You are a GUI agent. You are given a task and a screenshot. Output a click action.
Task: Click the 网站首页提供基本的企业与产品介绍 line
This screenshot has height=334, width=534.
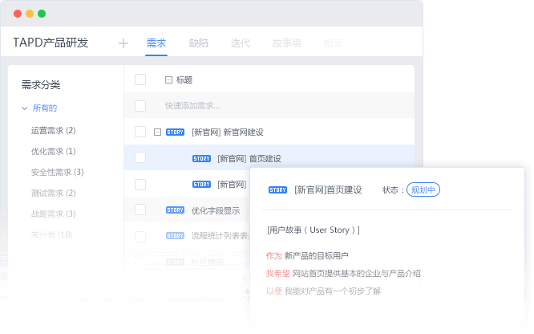click(357, 273)
